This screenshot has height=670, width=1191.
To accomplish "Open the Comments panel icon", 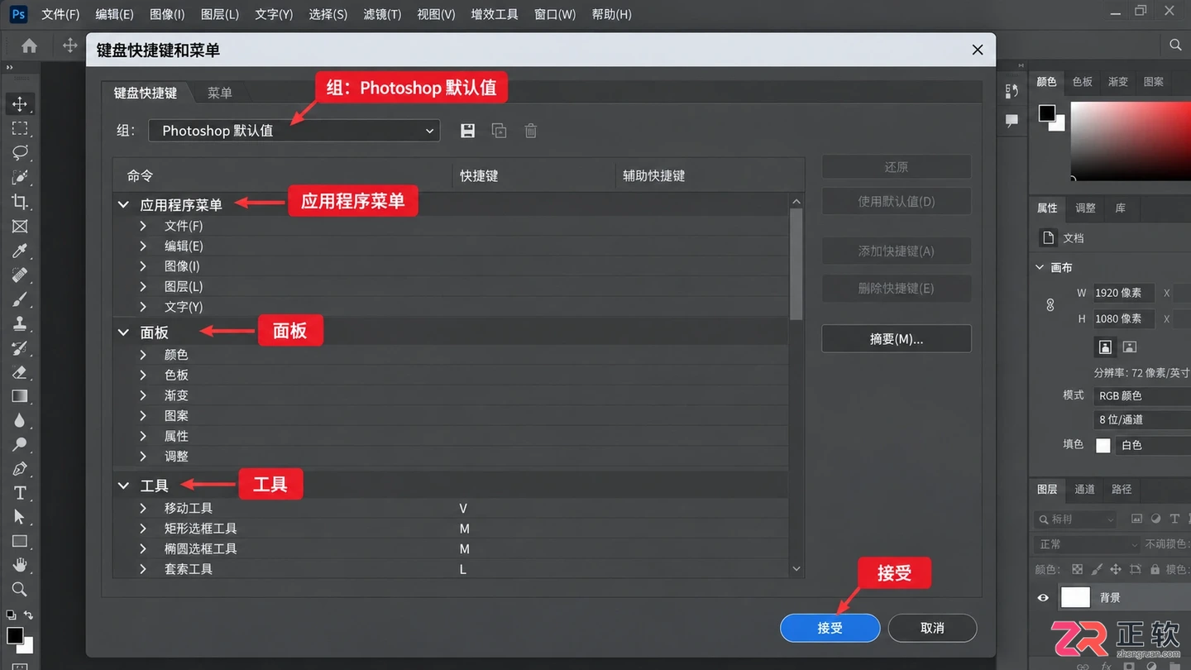I will 1012,121.
